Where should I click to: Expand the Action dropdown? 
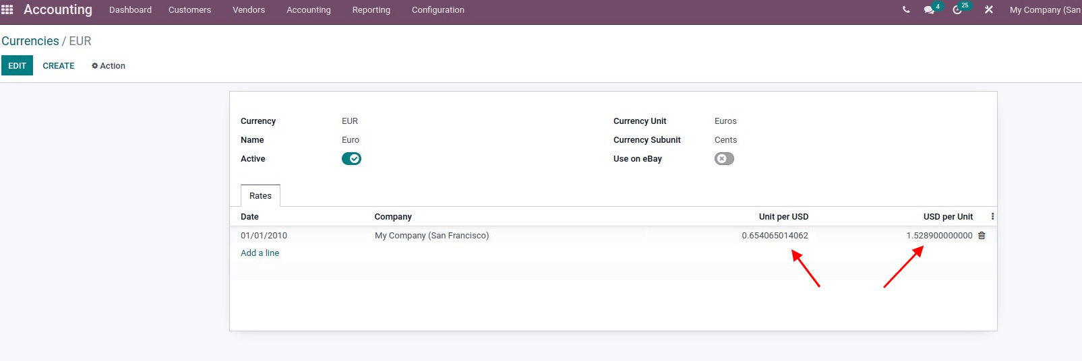click(109, 66)
